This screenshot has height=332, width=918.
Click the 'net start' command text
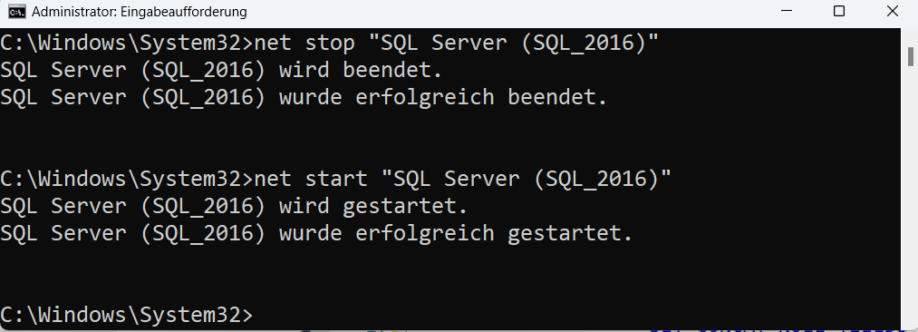[x=311, y=179]
